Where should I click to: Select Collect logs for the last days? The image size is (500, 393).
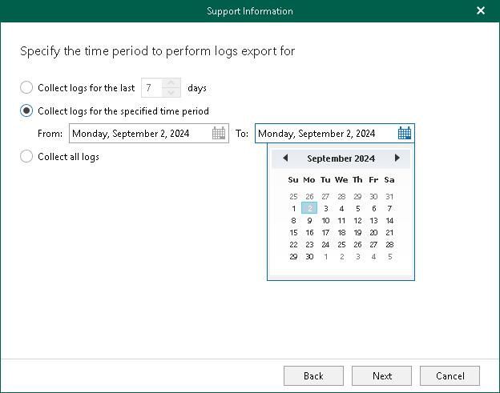pos(26,87)
